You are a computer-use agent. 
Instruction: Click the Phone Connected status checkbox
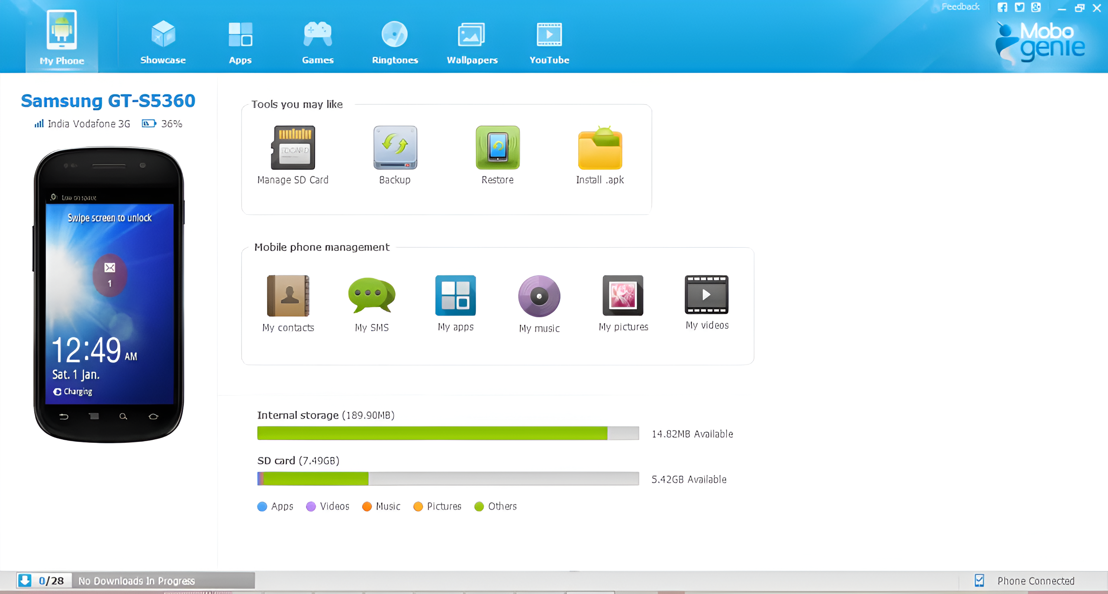979,580
